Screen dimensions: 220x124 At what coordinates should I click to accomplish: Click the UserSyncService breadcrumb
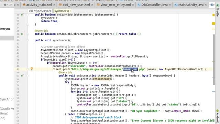click(40, 11)
